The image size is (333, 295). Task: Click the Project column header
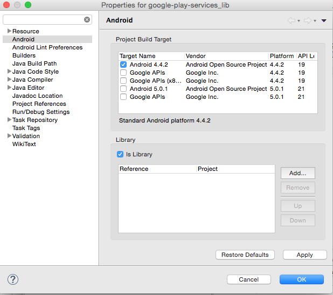click(235, 169)
